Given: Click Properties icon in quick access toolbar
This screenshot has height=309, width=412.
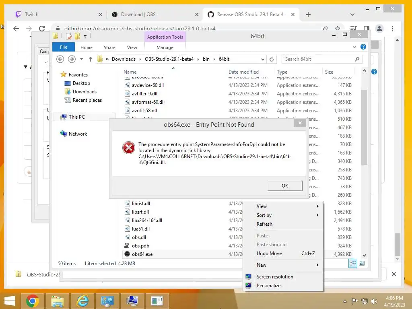Looking at the screenshot, I should [x=69, y=36].
